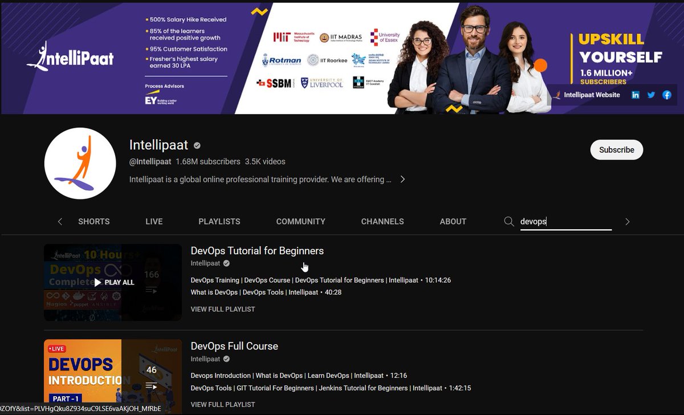Open the 10:14:26 DevOps Training video
684x415 pixels.
321,280
